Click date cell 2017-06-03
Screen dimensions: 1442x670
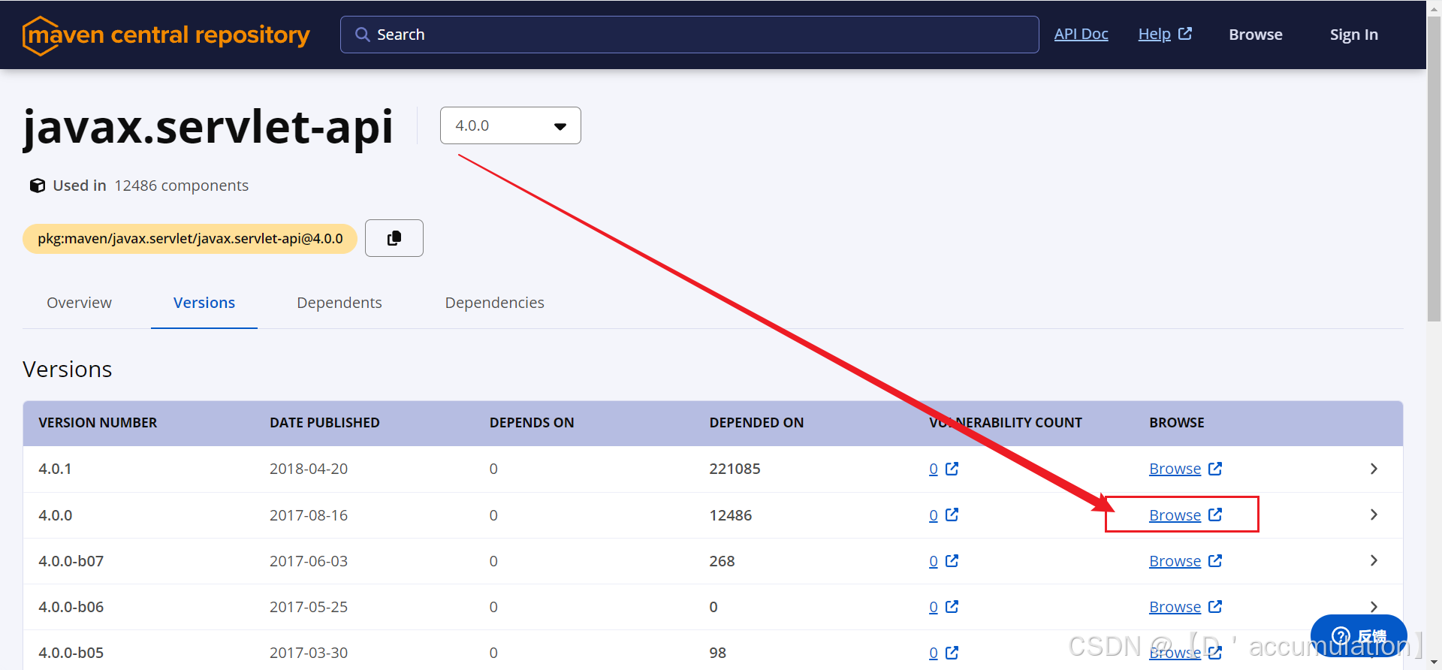pos(309,561)
